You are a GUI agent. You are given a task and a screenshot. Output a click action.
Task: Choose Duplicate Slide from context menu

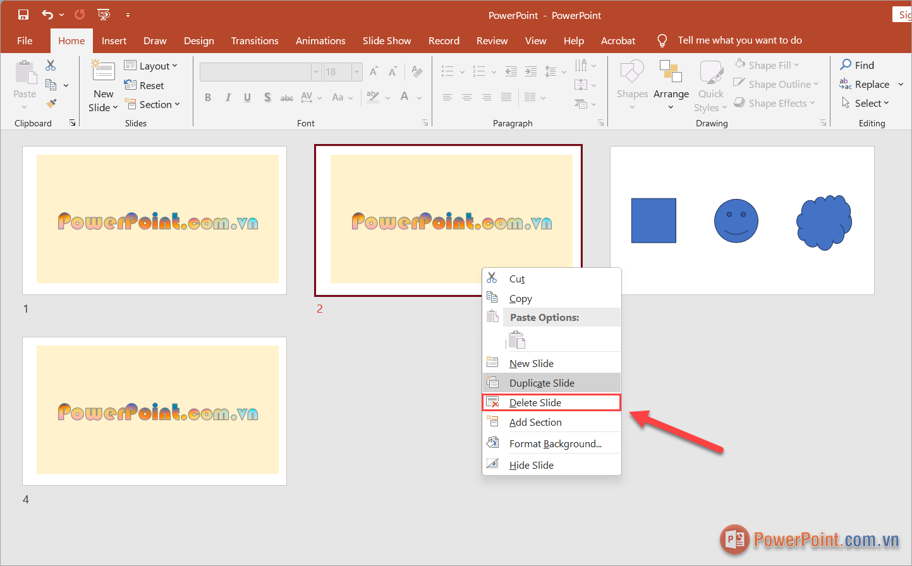tap(552, 383)
